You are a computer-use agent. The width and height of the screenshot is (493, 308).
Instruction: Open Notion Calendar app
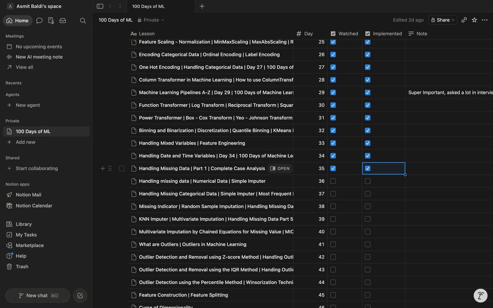pos(34,206)
